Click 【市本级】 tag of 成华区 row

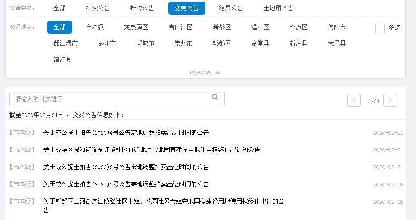point(22,150)
